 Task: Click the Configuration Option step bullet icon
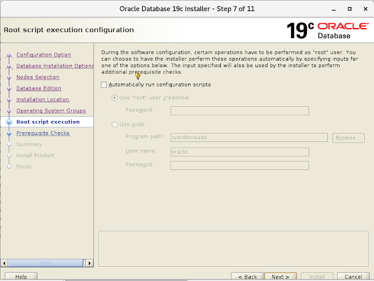coord(9,55)
